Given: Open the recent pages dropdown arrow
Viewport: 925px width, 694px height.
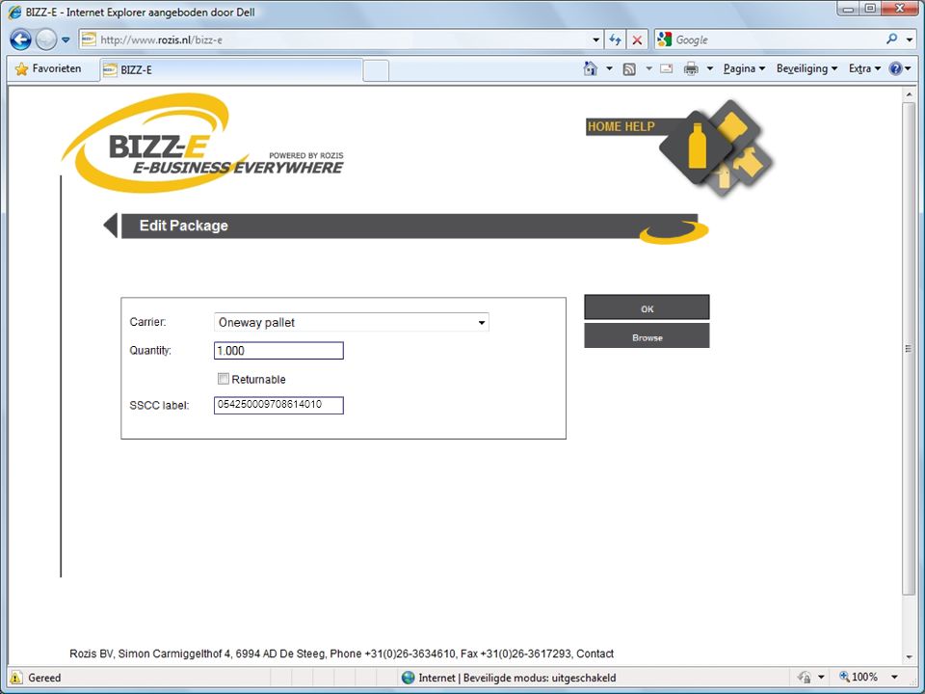Looking at the screenshot, I should pos(66,40).
